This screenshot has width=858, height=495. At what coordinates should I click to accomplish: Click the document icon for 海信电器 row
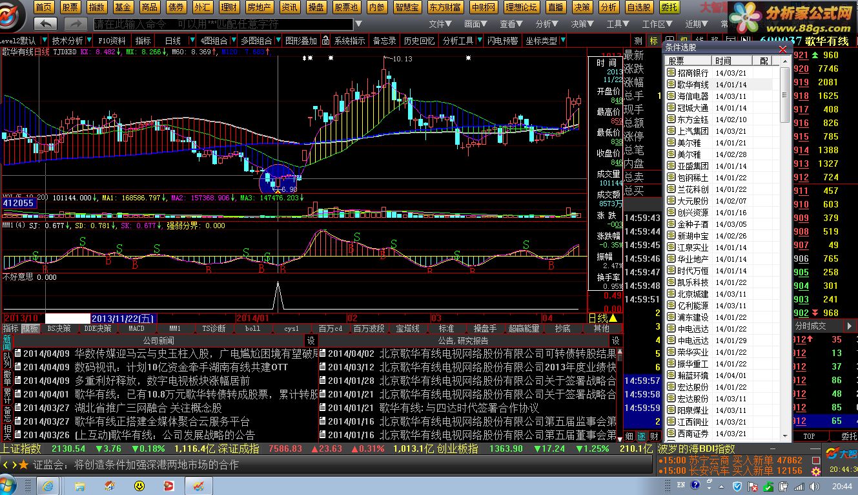click(x=671, y=96)
